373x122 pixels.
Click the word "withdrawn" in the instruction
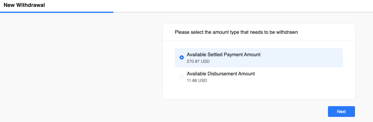point(287,32)
